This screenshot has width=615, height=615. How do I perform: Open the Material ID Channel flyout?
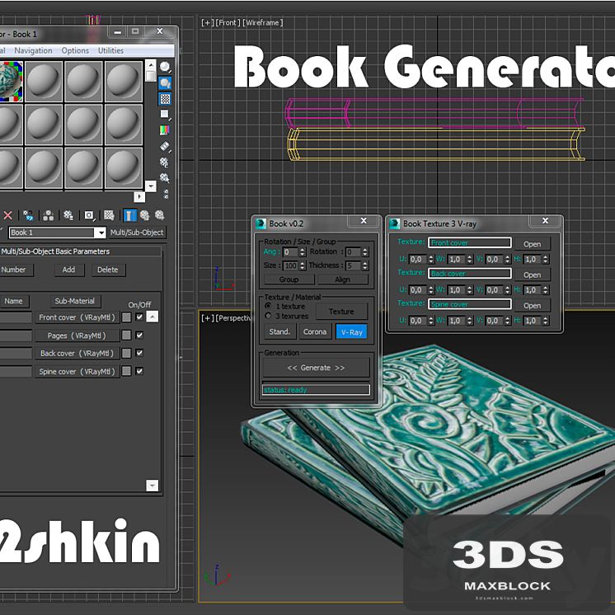[x=89, y=215]
